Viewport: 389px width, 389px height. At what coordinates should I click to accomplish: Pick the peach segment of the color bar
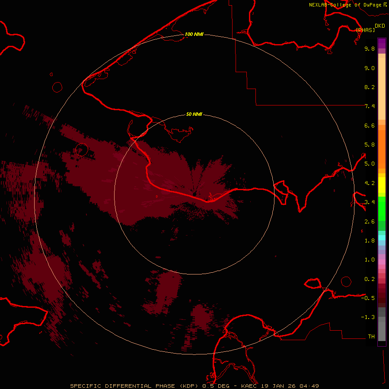[x=382, y=89]
